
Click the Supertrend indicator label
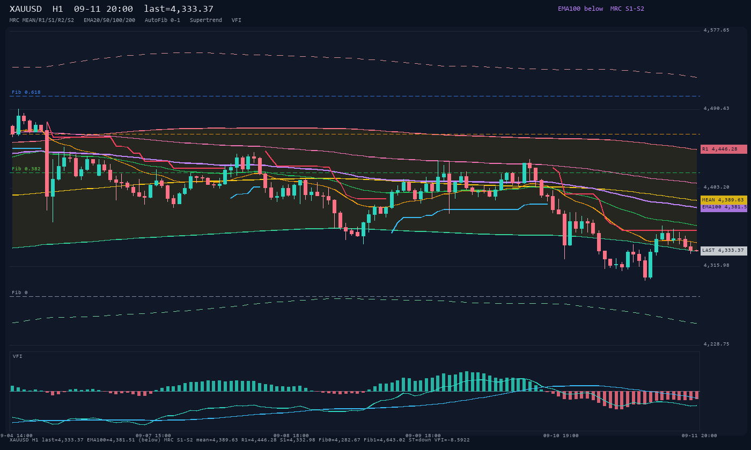pyautogui.click(x=206, y=20)
